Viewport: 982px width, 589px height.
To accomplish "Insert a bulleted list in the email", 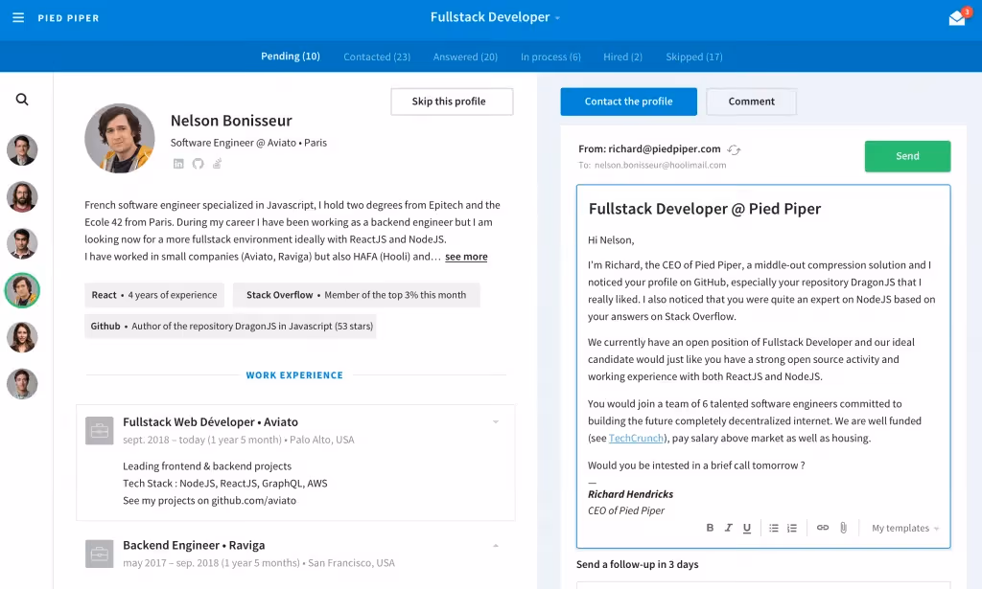I will [x=773, y=528].
